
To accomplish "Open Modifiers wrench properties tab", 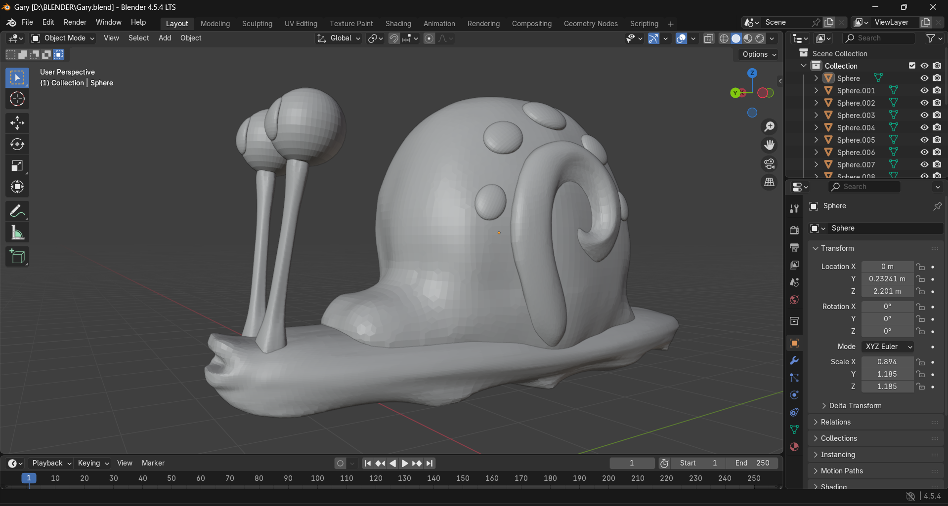I will (x=794, y=360).
